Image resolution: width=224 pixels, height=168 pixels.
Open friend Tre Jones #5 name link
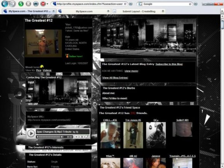point(133,120)
